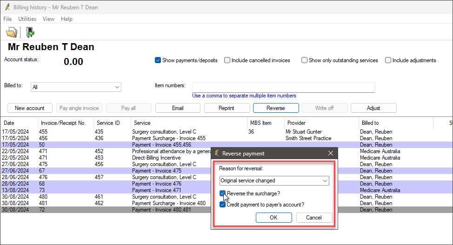Viewport: 453px width, 245px height.
Task: Open the File menu
Action: click(x=7, y=19)
